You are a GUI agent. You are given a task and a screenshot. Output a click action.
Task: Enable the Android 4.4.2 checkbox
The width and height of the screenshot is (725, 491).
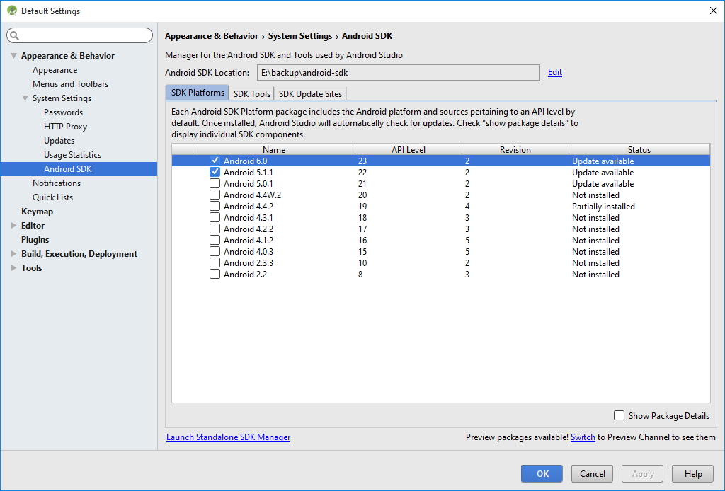[215, 207]
